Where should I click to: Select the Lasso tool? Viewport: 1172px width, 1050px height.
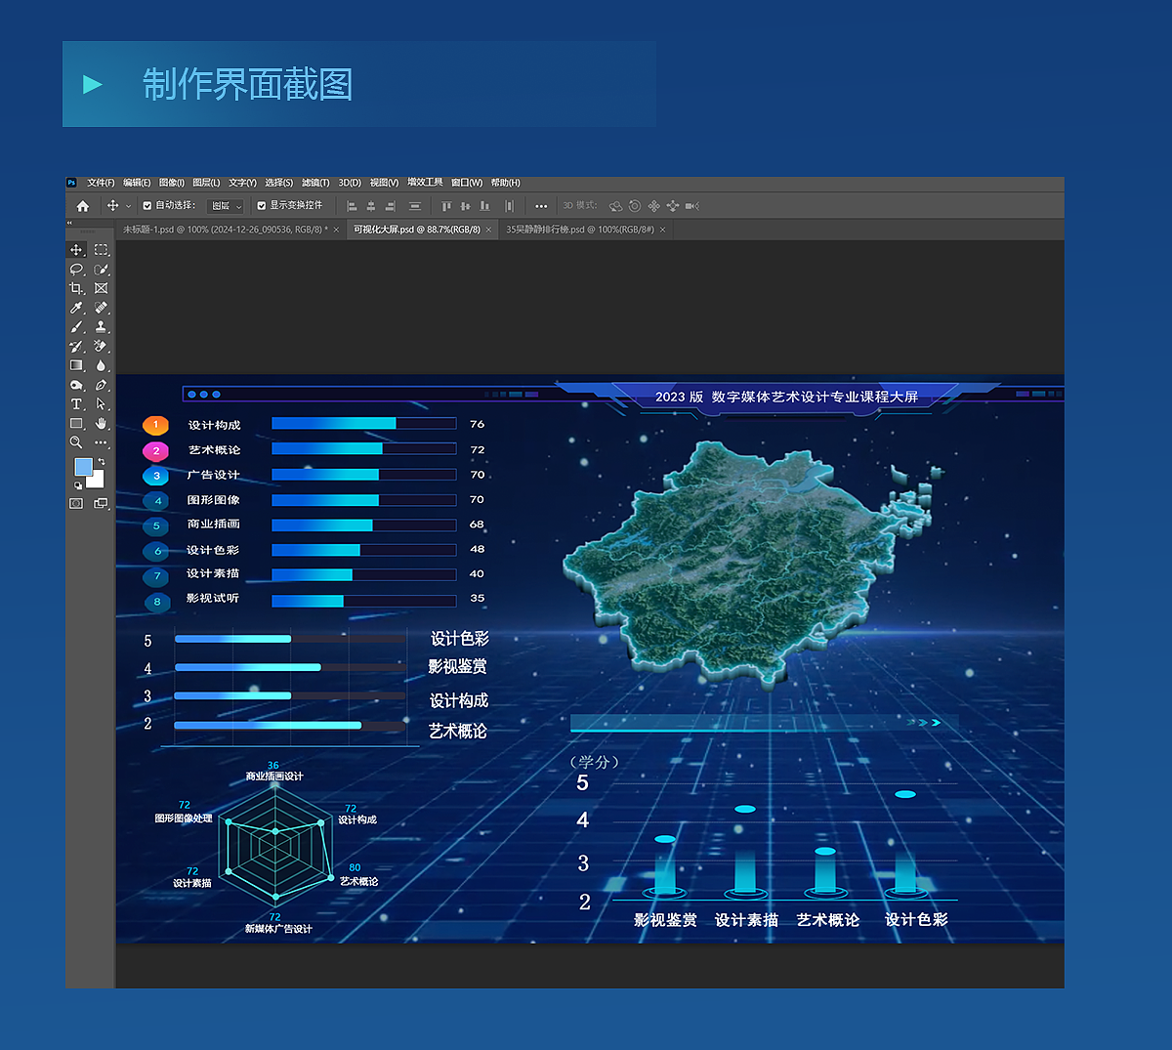pos(76,269)
